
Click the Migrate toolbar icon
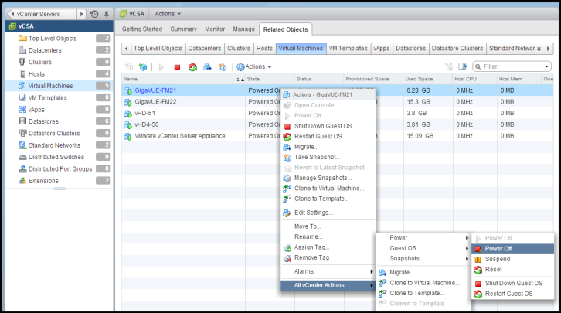click(x=207, y=67)
